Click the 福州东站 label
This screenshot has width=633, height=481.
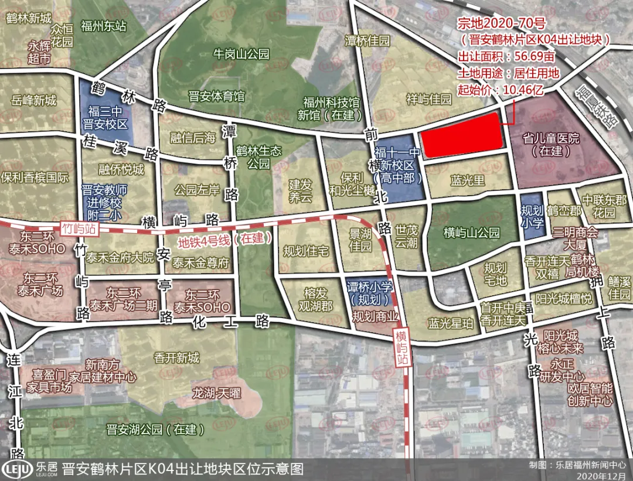coord(104,26)
